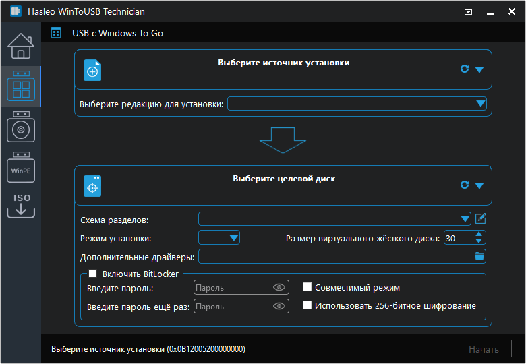Click the add installation source file icon
This screenshot has height=364, width=526.
(92, 70)
